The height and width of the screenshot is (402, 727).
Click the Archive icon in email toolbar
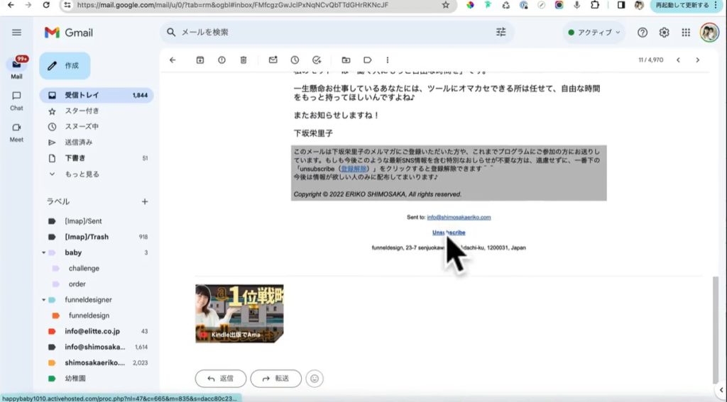[200, 60]
